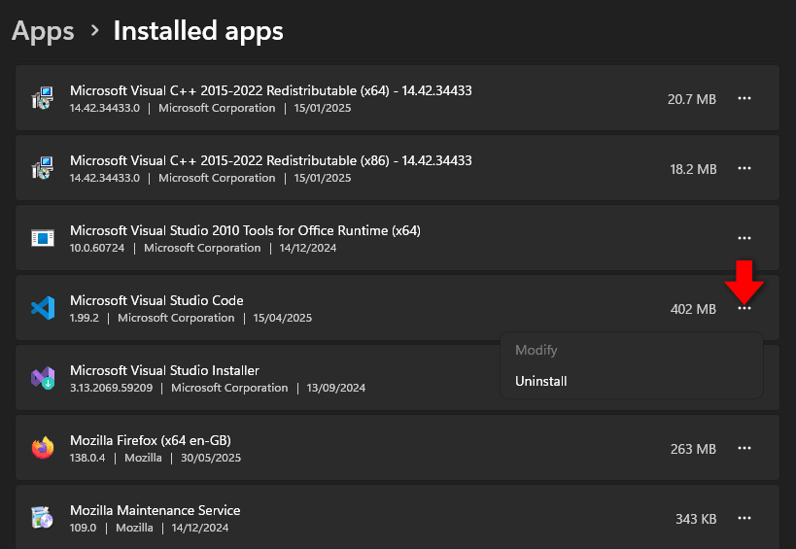
Task: Click the 263 MB size value
Action: coord(693,449)
